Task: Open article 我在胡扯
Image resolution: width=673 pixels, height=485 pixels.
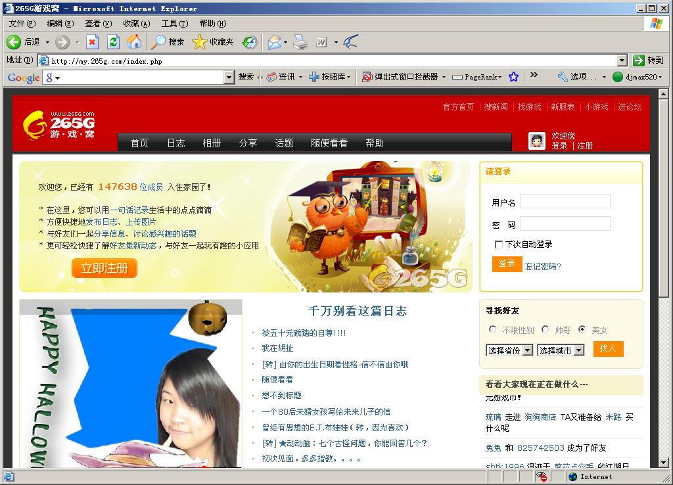Action: pos(278,348)
